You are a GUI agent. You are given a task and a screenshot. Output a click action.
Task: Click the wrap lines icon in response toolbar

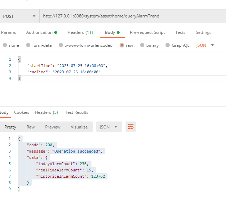coord(131,127)
